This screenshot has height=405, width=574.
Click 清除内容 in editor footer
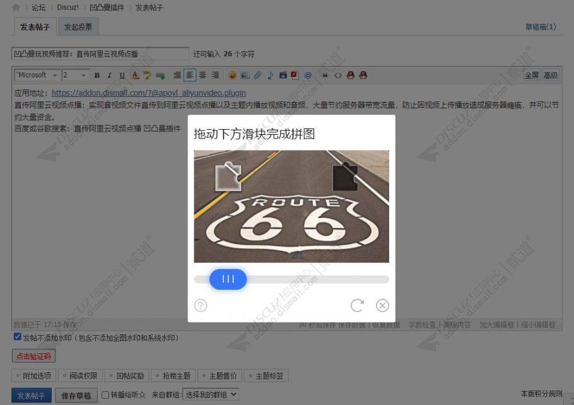457,324
